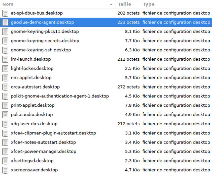Click the 4,5 Kio size cell

click(132, 96)
